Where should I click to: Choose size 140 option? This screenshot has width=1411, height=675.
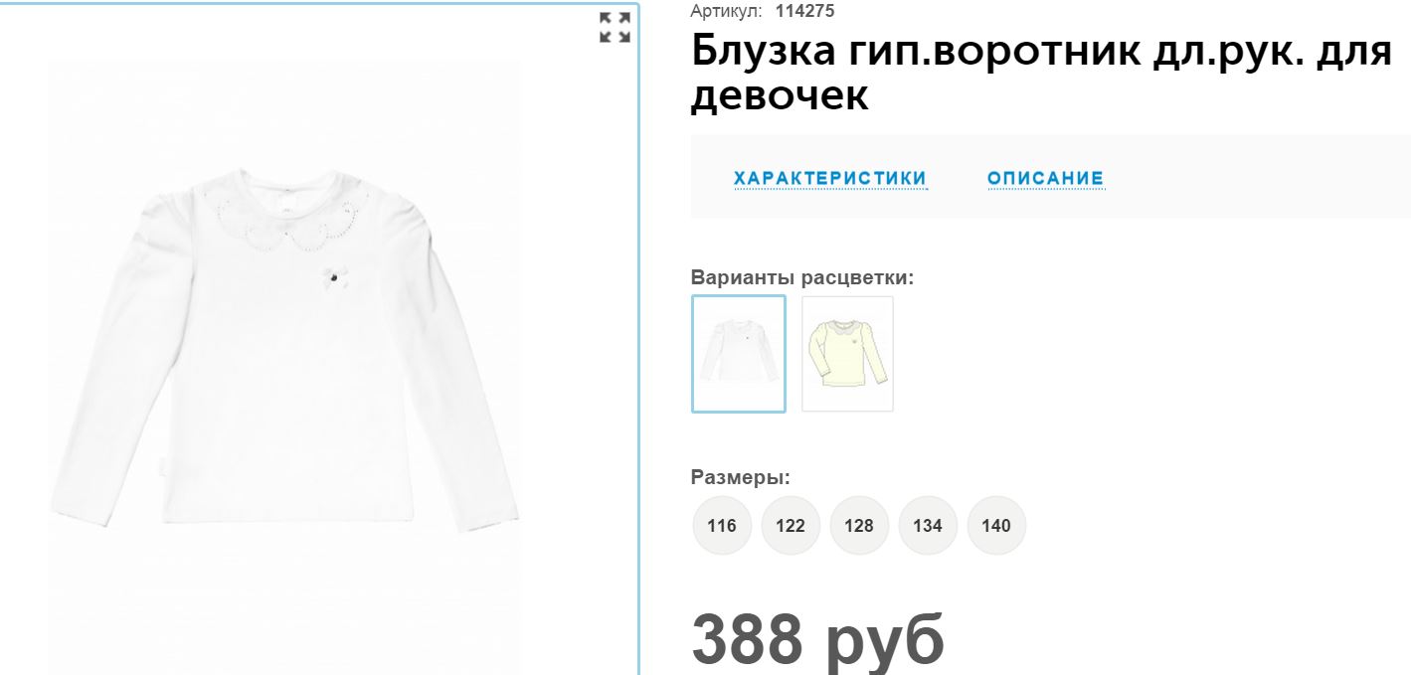point(996,525)
